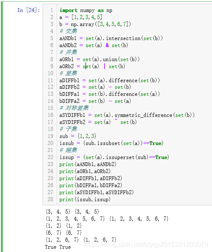Image resolution: width=212 pixels, height=252 pixels.
Task: Click the issubset expression line
Action: pos(112,143)
